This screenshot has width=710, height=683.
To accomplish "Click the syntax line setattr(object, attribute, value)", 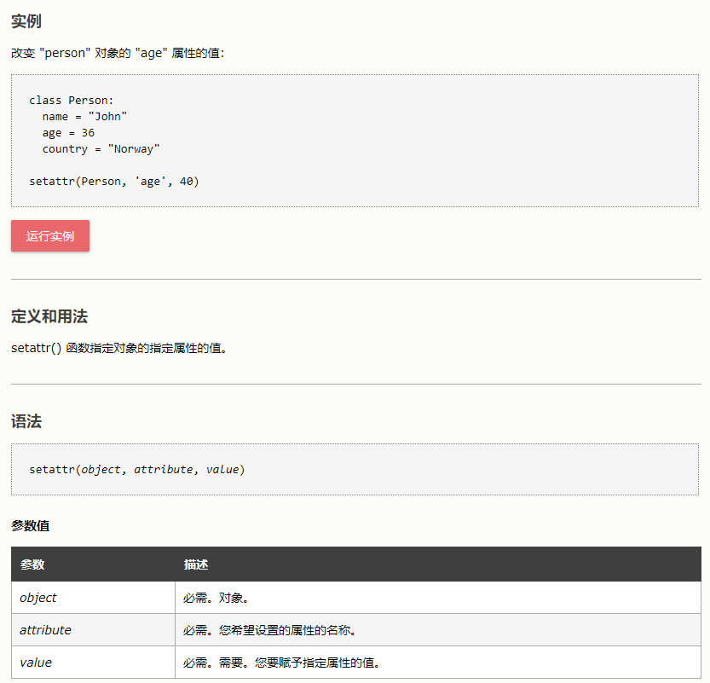I will (x=137, y=469).
